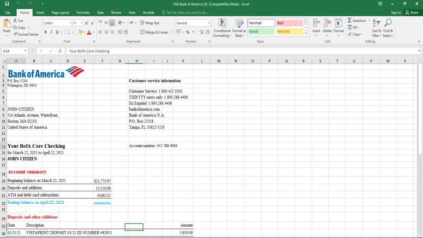Align text to the left

pyautogui.click(x=101, y=32)
